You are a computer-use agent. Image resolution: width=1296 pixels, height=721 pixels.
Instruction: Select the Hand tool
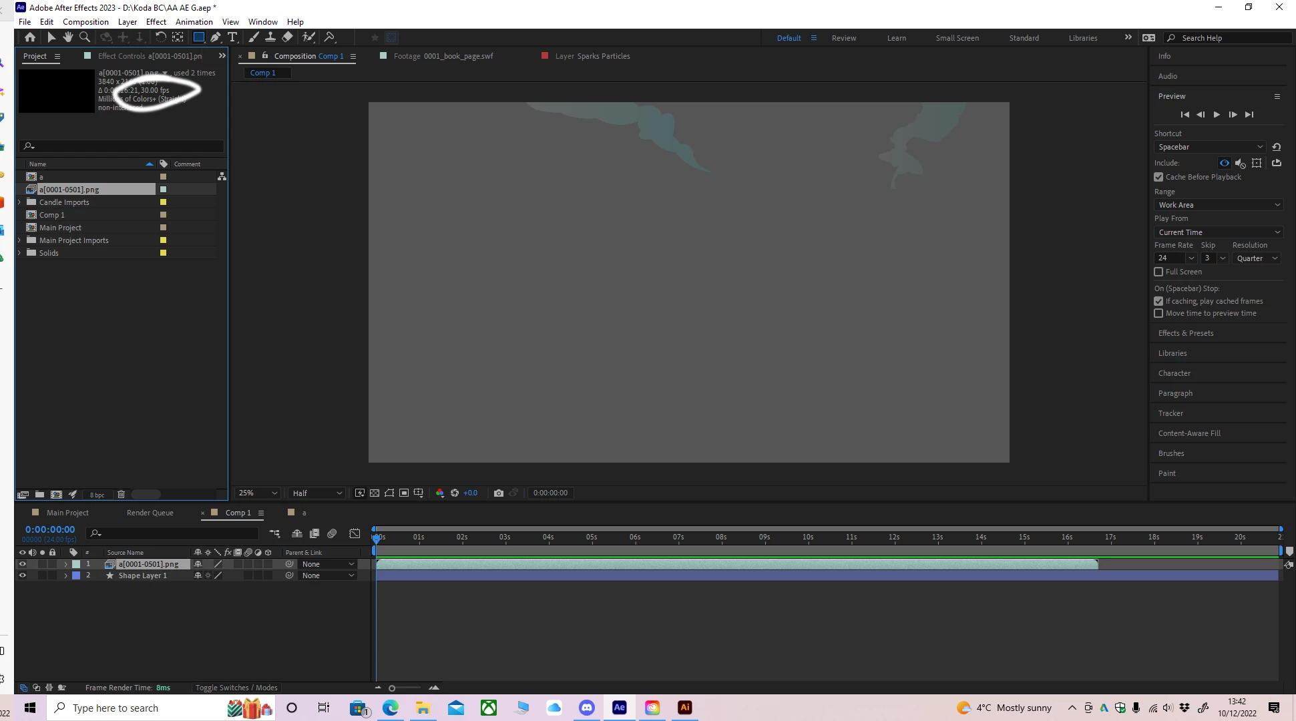pos(67,37)
